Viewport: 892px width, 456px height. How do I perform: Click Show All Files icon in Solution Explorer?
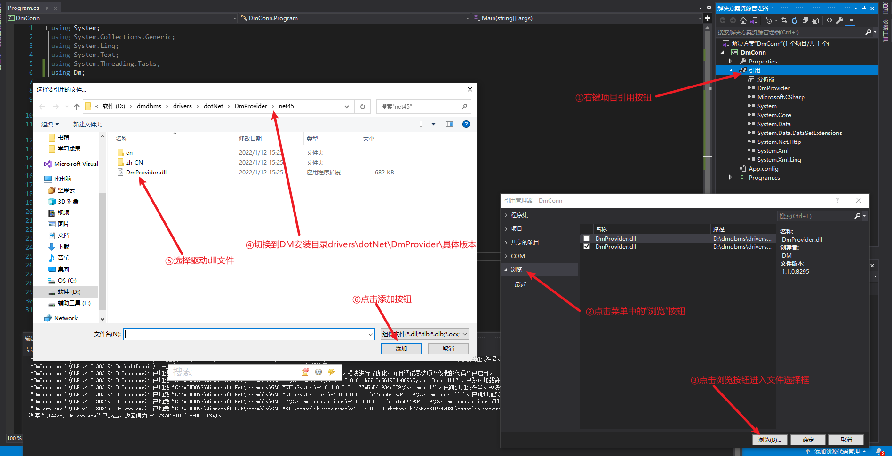pyautogui.click(x=815, y=20)
